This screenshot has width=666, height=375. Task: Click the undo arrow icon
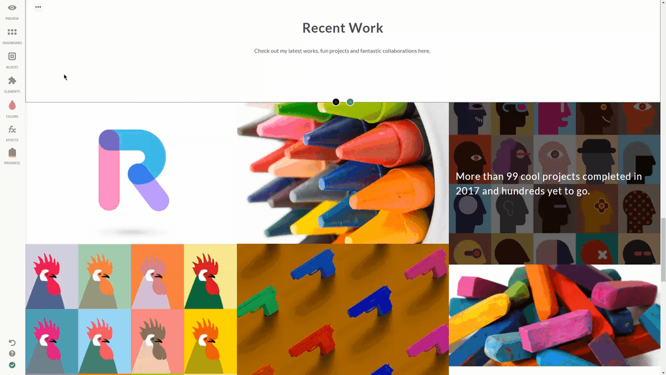(12, 342)
